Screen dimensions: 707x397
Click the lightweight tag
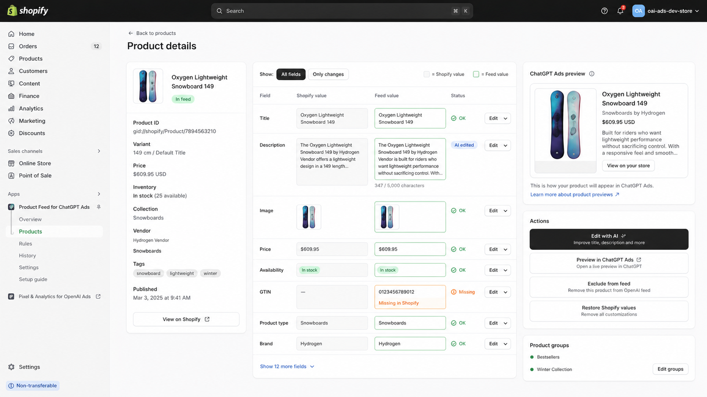(x=182, y=273)
